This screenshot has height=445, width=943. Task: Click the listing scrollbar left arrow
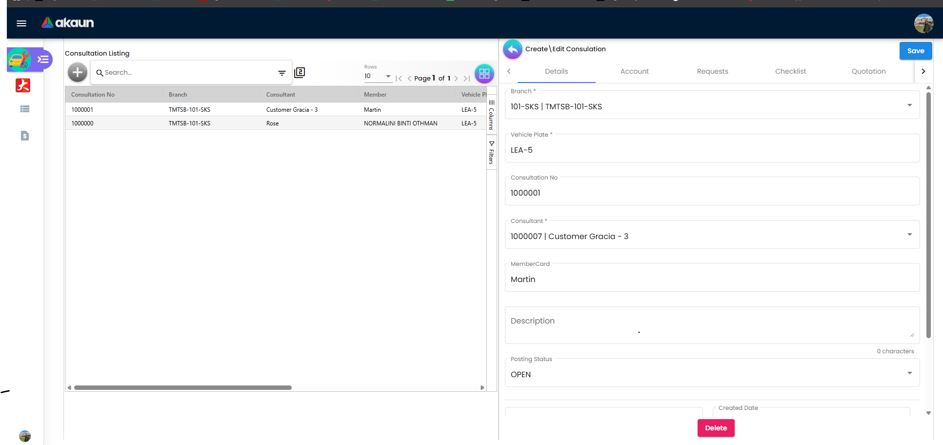tap(69, 388)
